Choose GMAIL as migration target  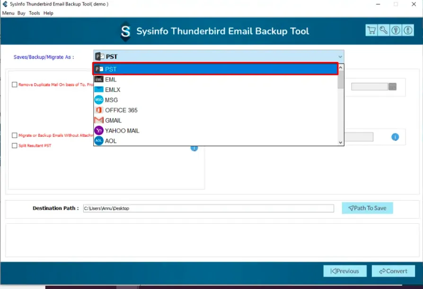pos(216,120)
